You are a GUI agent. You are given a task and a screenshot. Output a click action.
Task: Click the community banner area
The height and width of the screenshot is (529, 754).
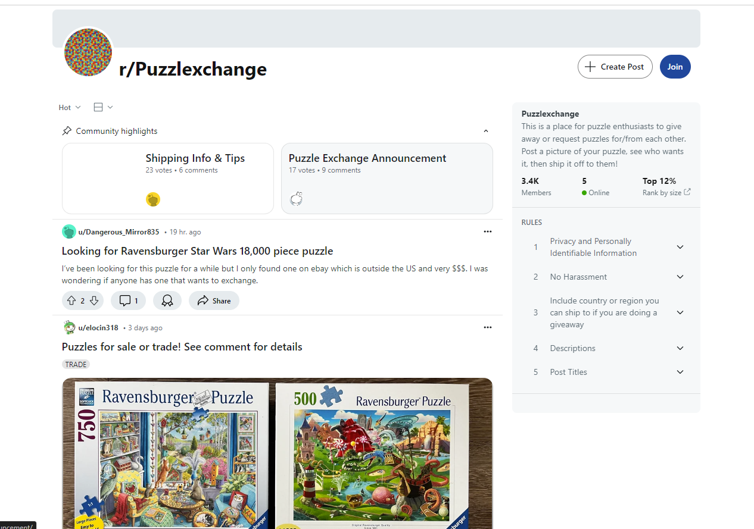(376, 29)
